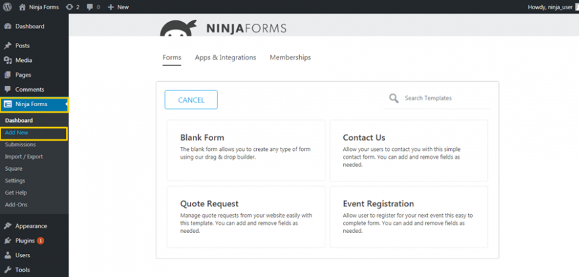Choose the Quote Request template card
Screen dimensions: 579x277
[246, 216]
